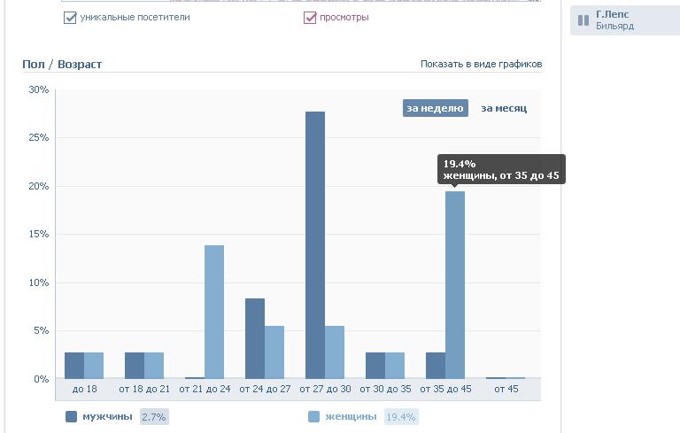Pause the G. Leps track in the player
680x433 pixels.
pos(583,20)
